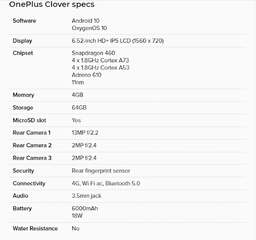Click the OxygenOS 10 value
256x240 pixels.
tap(89, 28)
